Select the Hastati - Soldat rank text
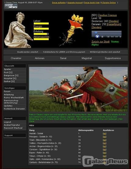131x169 pixels. coord(36,133)
